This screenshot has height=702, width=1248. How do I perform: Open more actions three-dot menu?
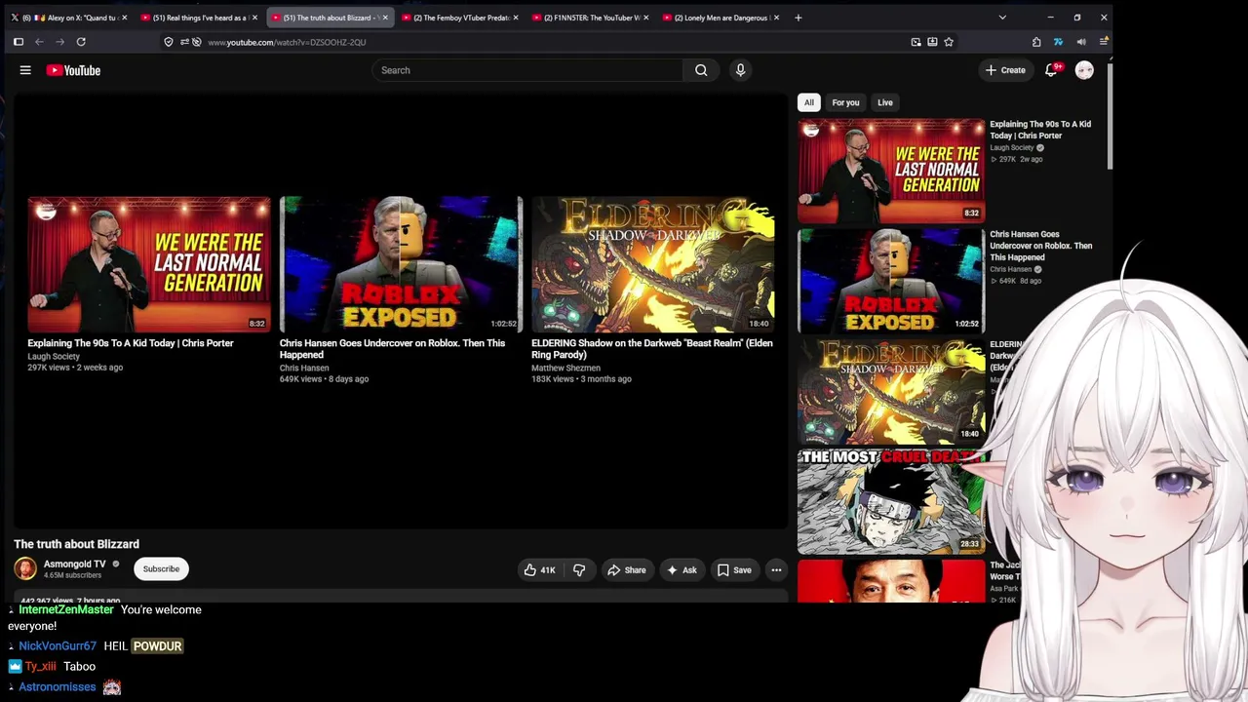click(776, 570)
